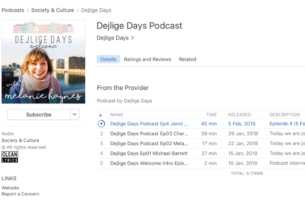305x205 pixels.
Task: Switch to the Ratings and Reviews tab
Action: pyautogui.click(x=147, y=60)
